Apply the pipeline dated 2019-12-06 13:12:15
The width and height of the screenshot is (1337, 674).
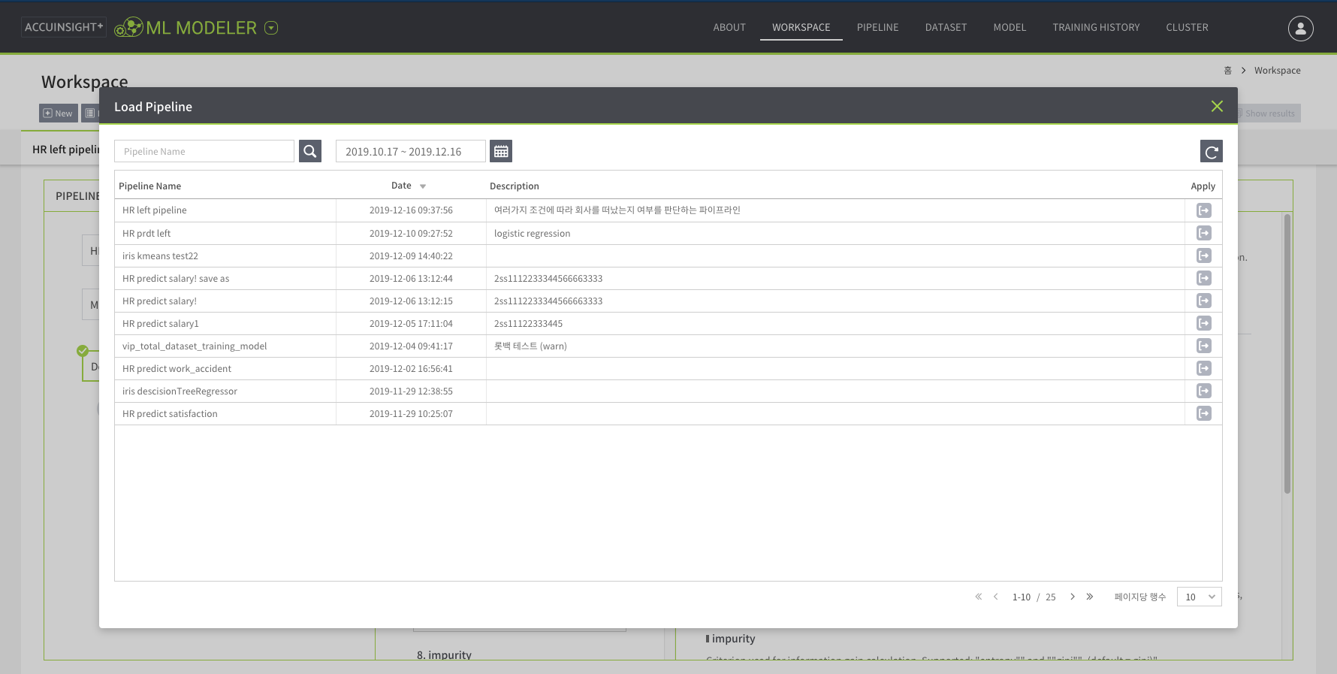tap(1203, 301)
